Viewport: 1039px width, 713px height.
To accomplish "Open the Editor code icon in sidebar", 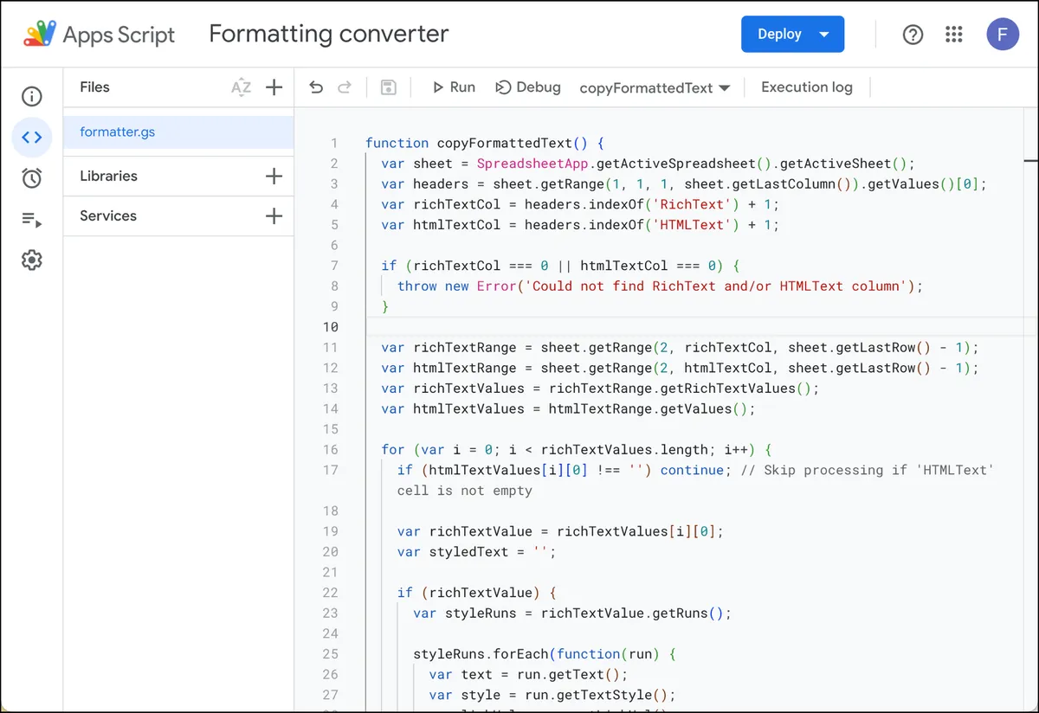I will (32, 137).
